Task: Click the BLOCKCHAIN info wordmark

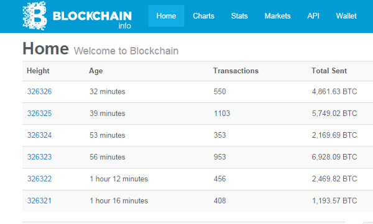Action: (x=92, y=19)
